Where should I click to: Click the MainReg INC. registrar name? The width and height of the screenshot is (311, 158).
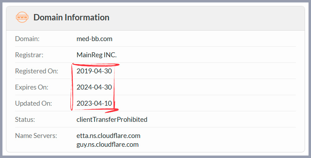(97, 55)
